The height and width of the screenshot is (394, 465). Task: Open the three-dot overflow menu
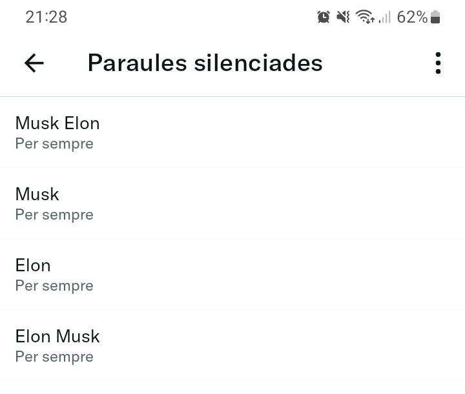tap(438, 63)
